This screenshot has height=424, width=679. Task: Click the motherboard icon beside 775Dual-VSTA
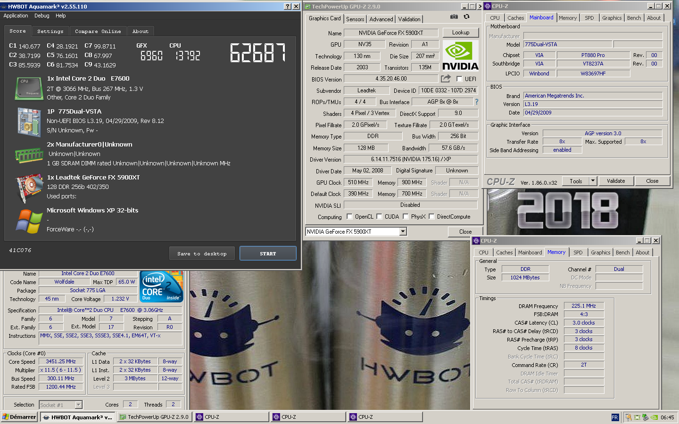29,122
